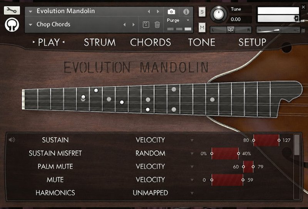Open the Mute mapping dropdown arrow
Viewport: 308px width, 209px height.
[x=192, y=180]
